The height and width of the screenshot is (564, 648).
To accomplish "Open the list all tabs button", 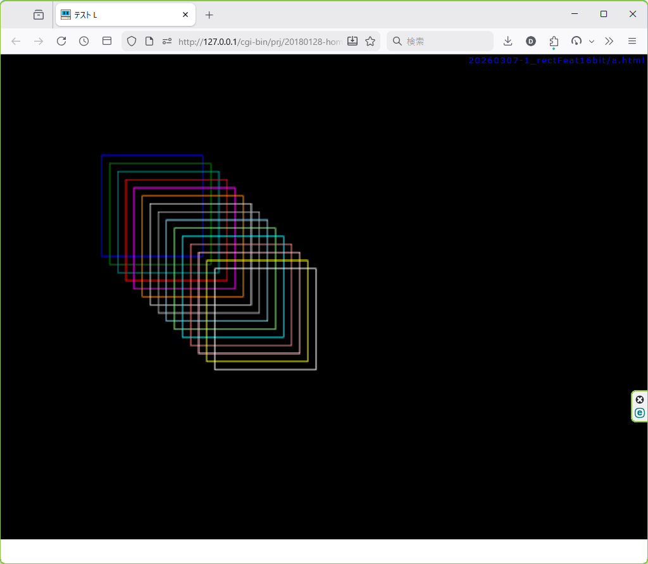I will [39, 15].
